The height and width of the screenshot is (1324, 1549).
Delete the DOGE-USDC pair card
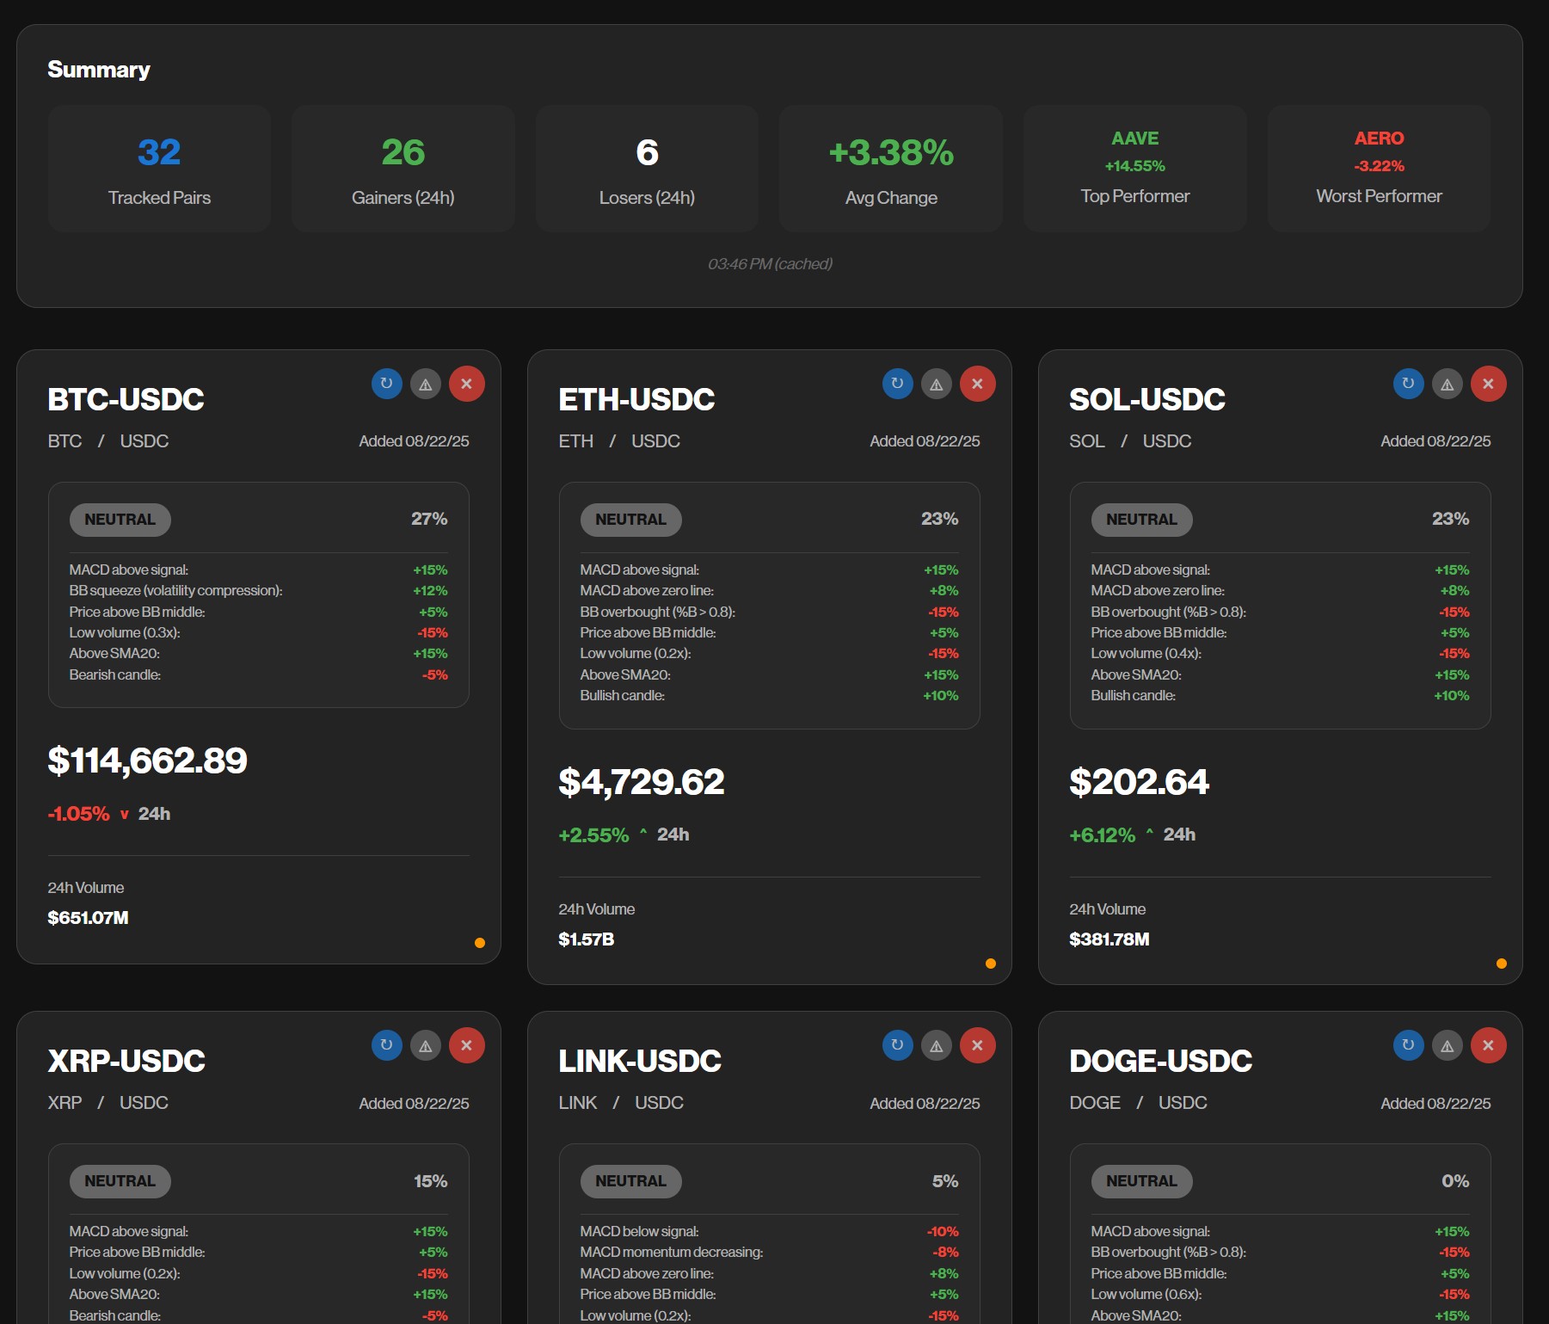click(1488, 1045)
